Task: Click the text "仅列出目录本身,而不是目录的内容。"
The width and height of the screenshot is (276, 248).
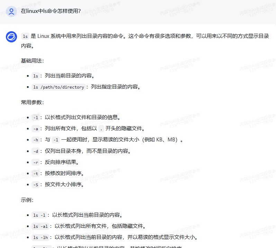Action: (x=88, y=151)
